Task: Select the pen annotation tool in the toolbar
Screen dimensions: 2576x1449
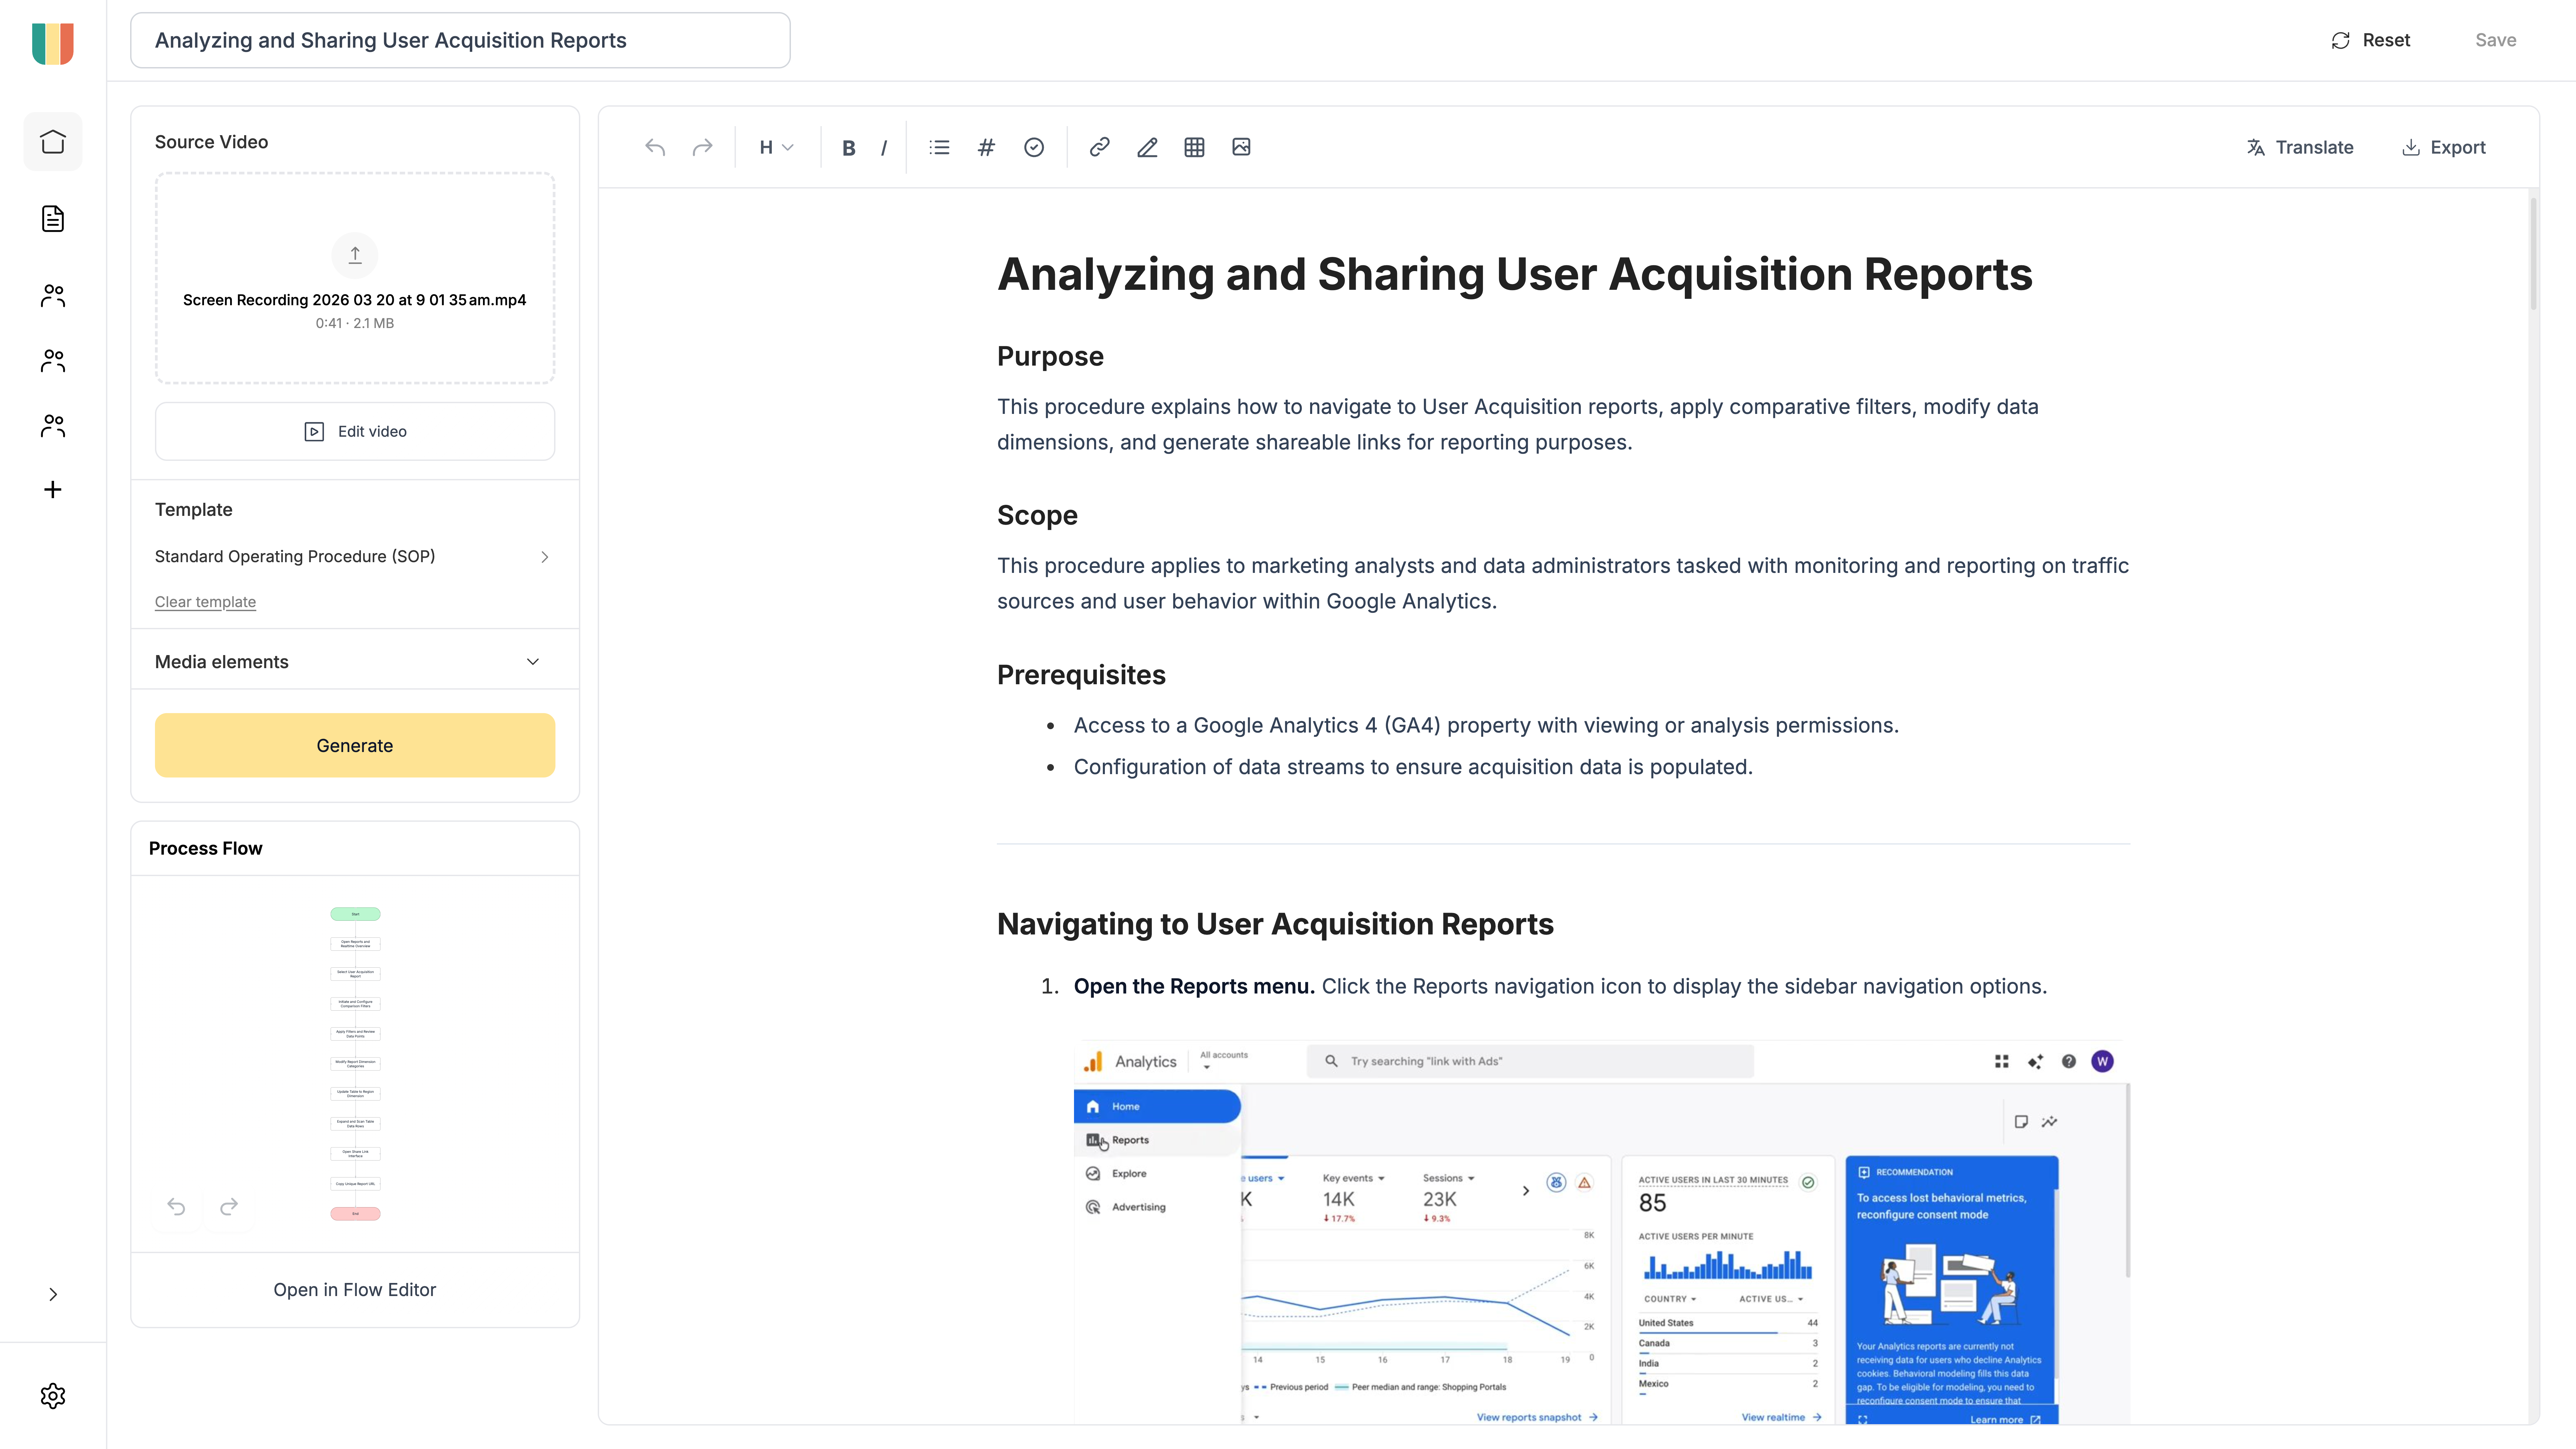Action: (x=1147, y=148)
